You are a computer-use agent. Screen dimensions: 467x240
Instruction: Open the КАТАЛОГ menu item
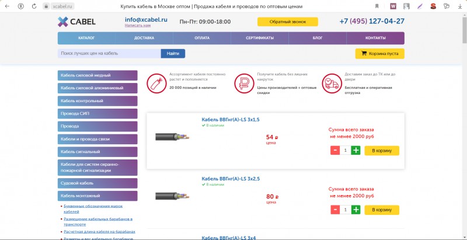click(x=86, y=38)
